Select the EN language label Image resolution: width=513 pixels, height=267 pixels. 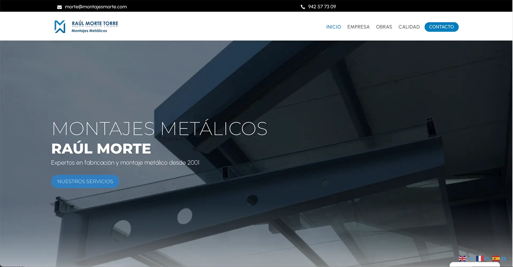[x=470, y=259]
